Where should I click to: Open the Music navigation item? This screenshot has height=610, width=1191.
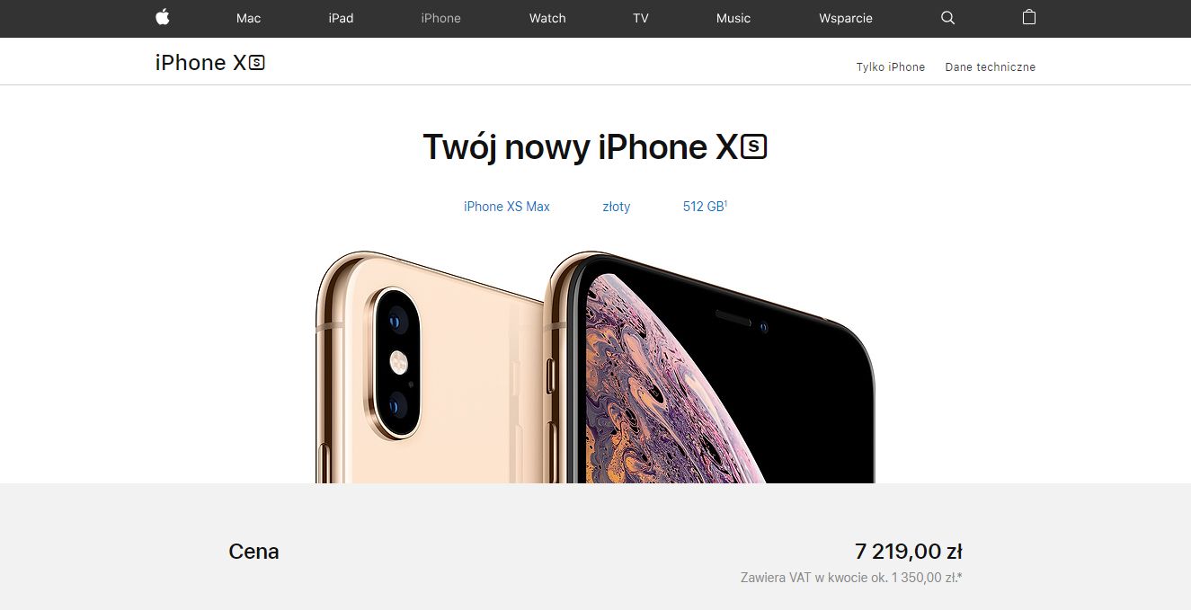pos(733,18)
